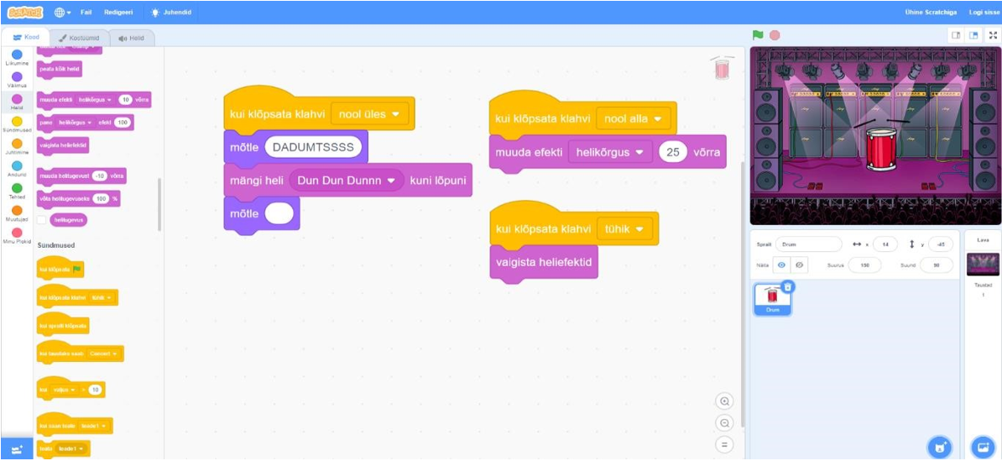Image resolution: width=1002 pixels, height=461 pixels.
Task: Click the Scratch logo in the top bar
Action: pyautogui.click(x=25, y=12)
